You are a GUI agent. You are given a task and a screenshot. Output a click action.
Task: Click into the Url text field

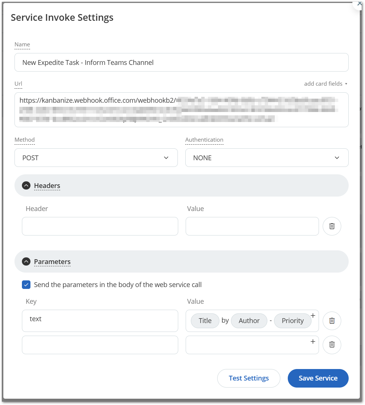(x=181, y=110)
